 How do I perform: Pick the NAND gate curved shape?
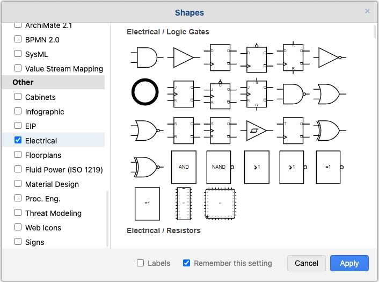click(x=293, y=94)
